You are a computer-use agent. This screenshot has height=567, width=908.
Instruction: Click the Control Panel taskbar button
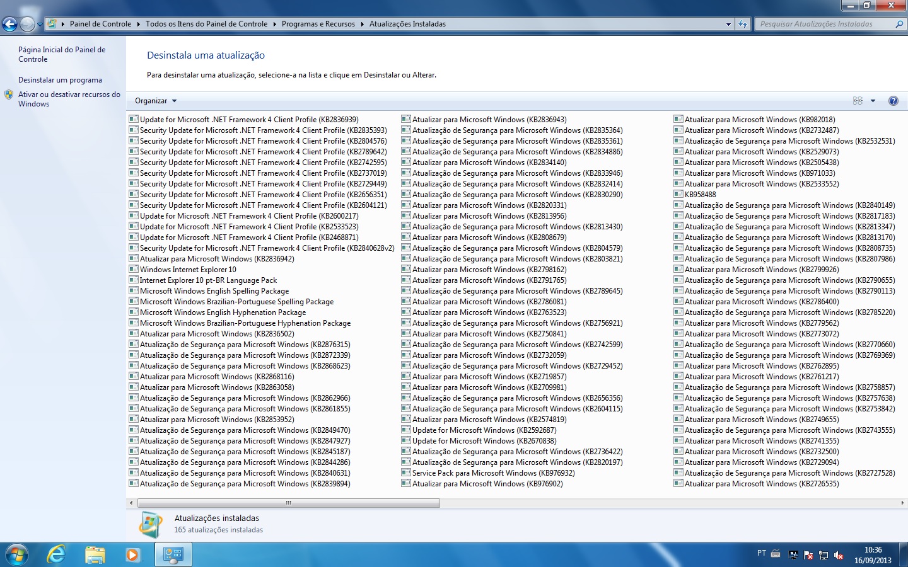173,554
